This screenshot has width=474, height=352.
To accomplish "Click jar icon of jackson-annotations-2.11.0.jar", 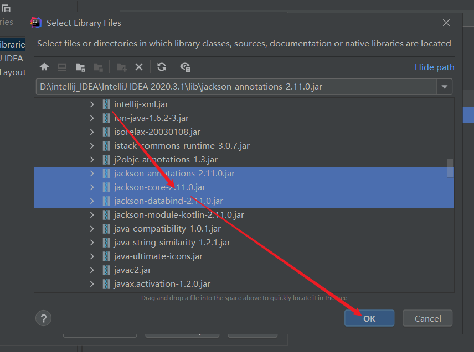I will tap(106, 174).
